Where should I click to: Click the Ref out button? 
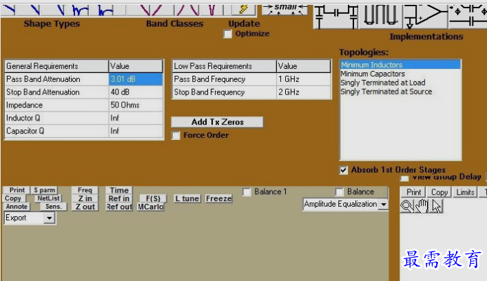click(119, 207)
